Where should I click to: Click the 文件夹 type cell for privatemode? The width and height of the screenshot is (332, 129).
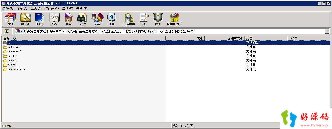tap(251, 69)
